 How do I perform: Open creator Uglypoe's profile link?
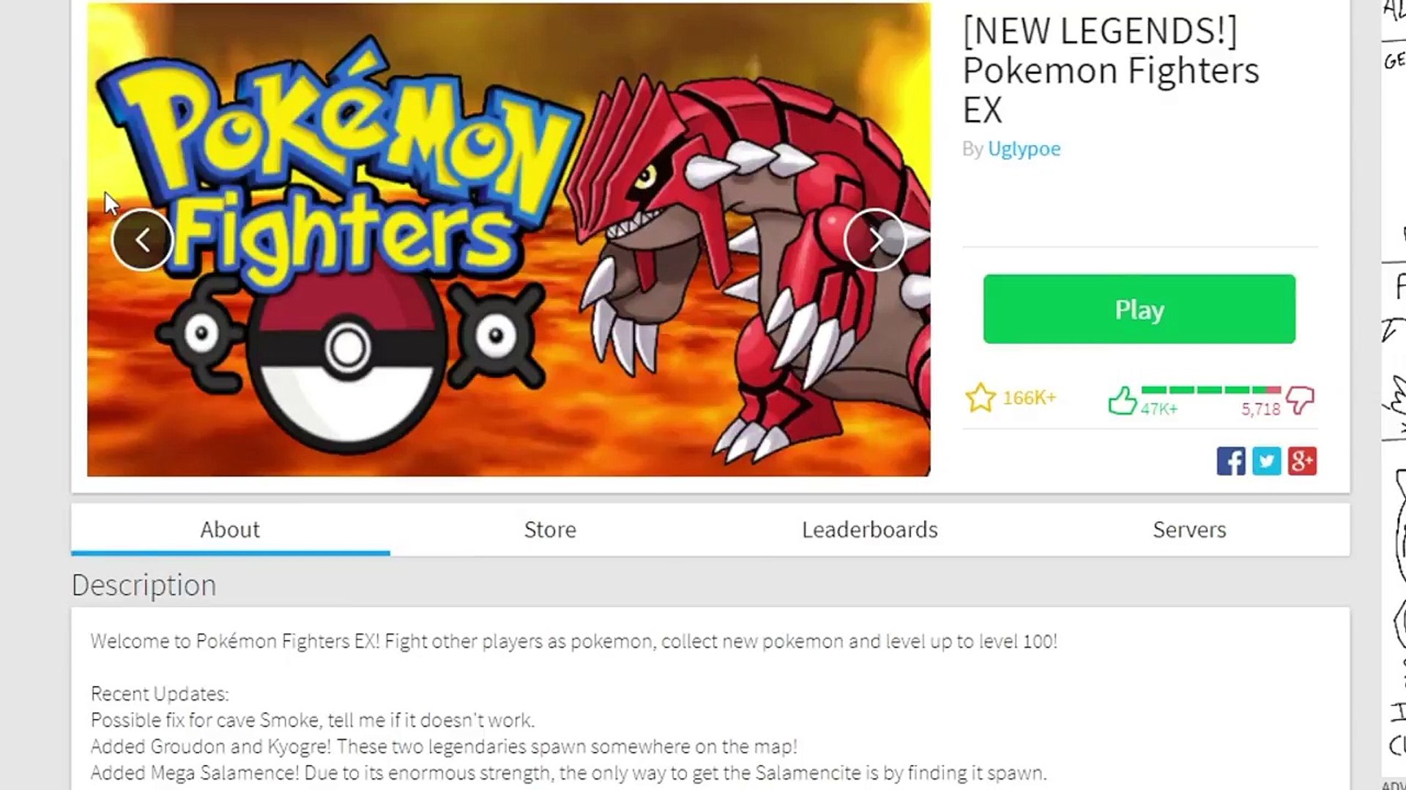(x=1024, y=148)
